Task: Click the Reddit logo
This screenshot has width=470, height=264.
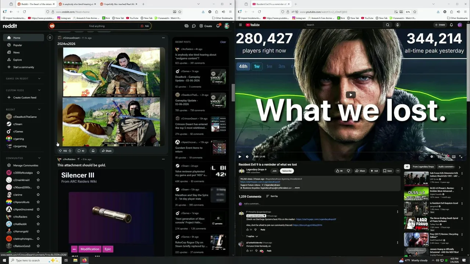Action: click(x=10, y=26)
